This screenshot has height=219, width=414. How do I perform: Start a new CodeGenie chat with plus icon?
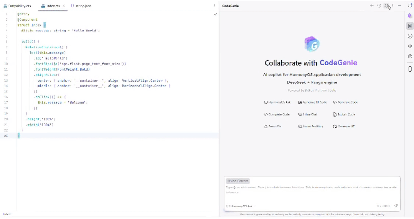coord(371,6)
